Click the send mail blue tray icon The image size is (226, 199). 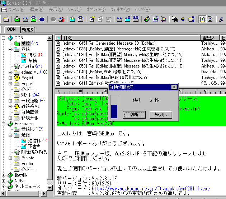point(72,19)
